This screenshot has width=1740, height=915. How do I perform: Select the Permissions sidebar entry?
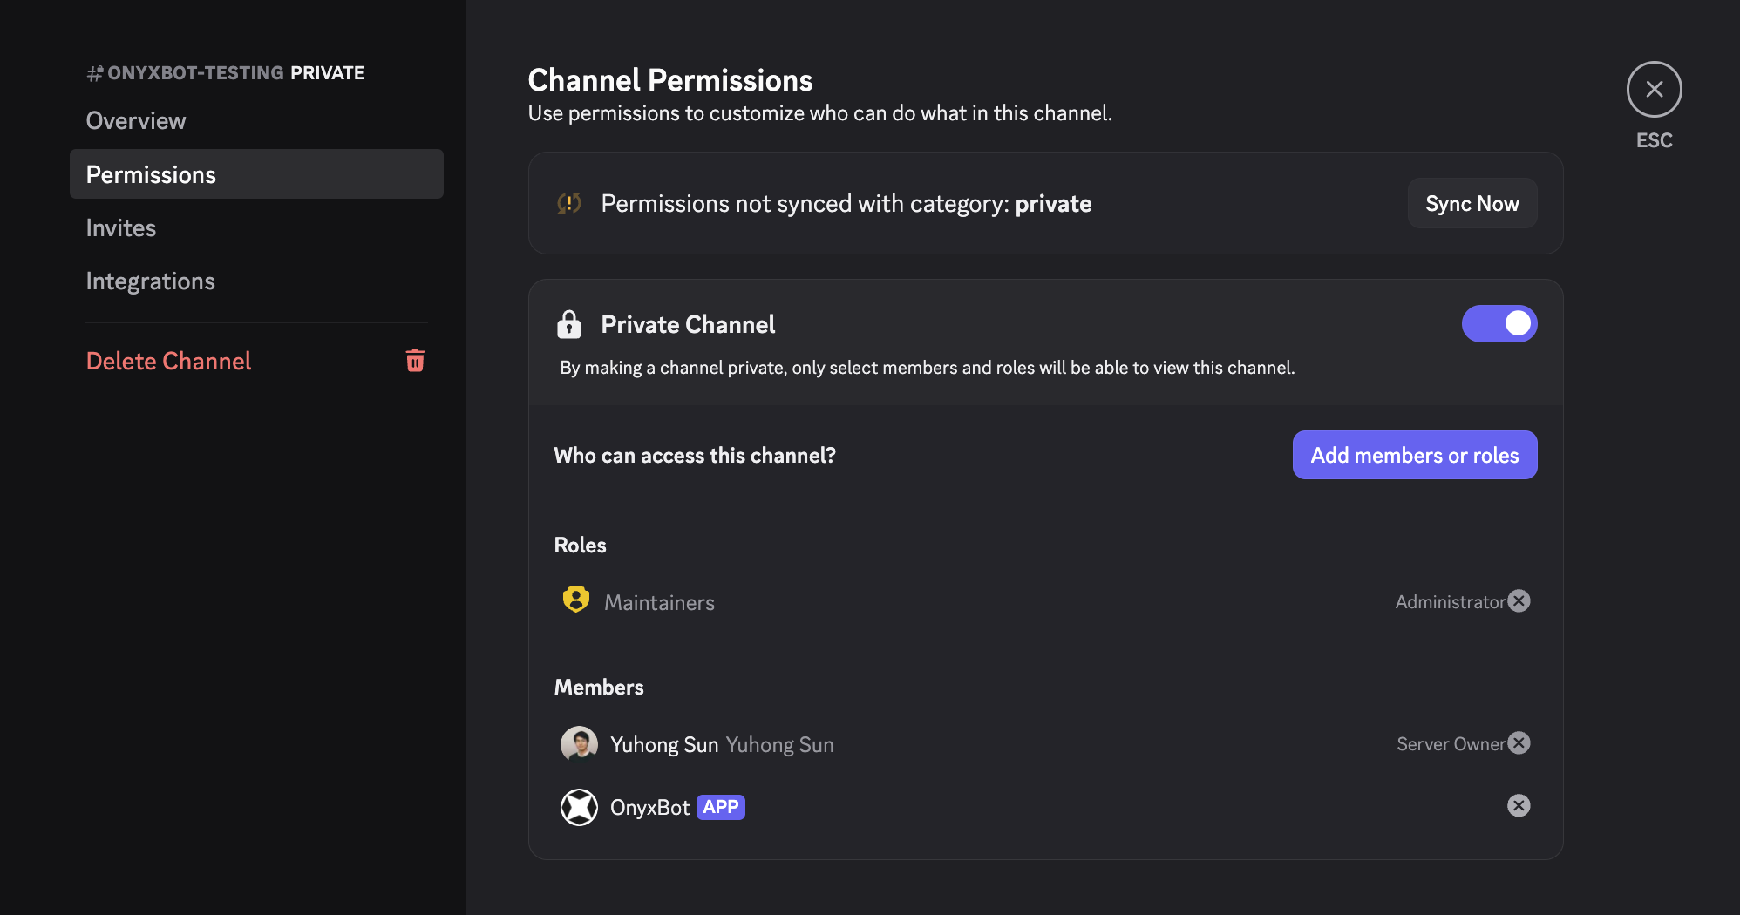(151, 174)
